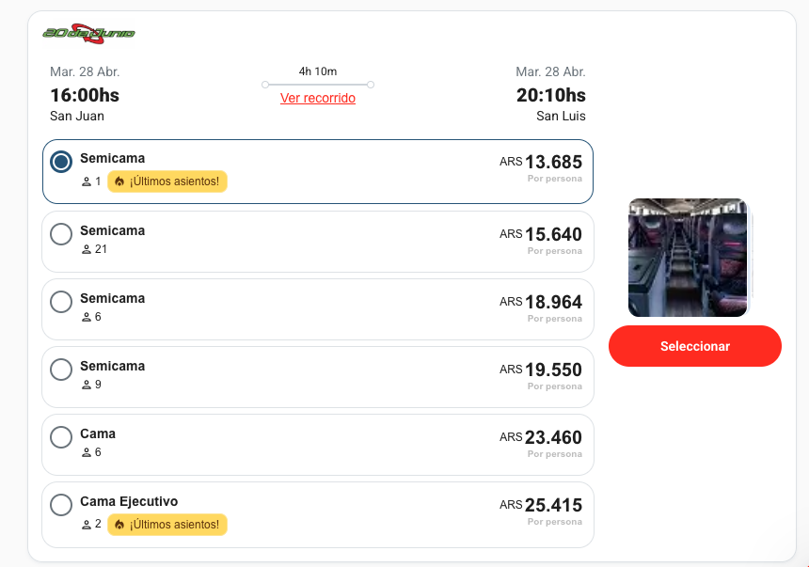
Task: Click the person seat icon in the ARS 18.964 option
Action: (87, 318)
